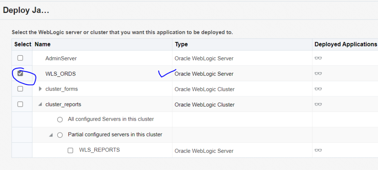Select the AdminServer name text
The height and width of the screenshot is (170, 378).
(61, 58)
